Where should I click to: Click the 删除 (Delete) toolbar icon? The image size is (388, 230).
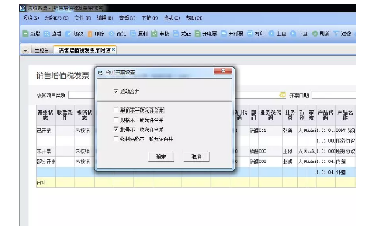point(89,33)
